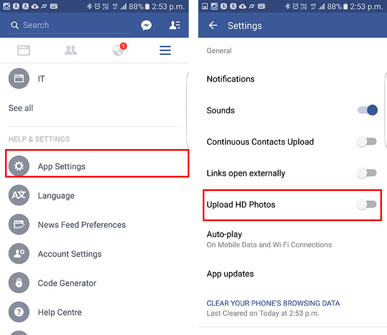Select the hamburger menu tab
Viewport: 387px width, 335px height.
click(165, 50)
